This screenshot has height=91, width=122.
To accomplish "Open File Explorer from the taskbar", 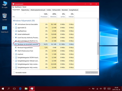I will pyautogui.click(x=26, y=89).
